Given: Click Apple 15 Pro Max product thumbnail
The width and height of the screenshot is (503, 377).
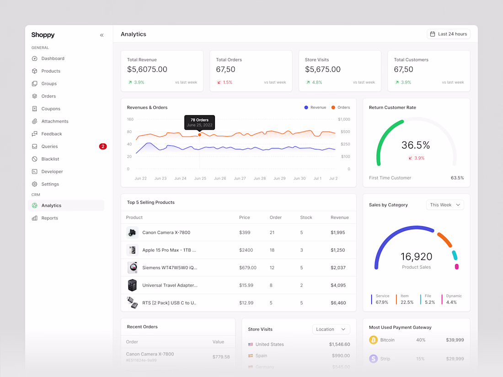Looking at the screenshot, I should (132, 250).
